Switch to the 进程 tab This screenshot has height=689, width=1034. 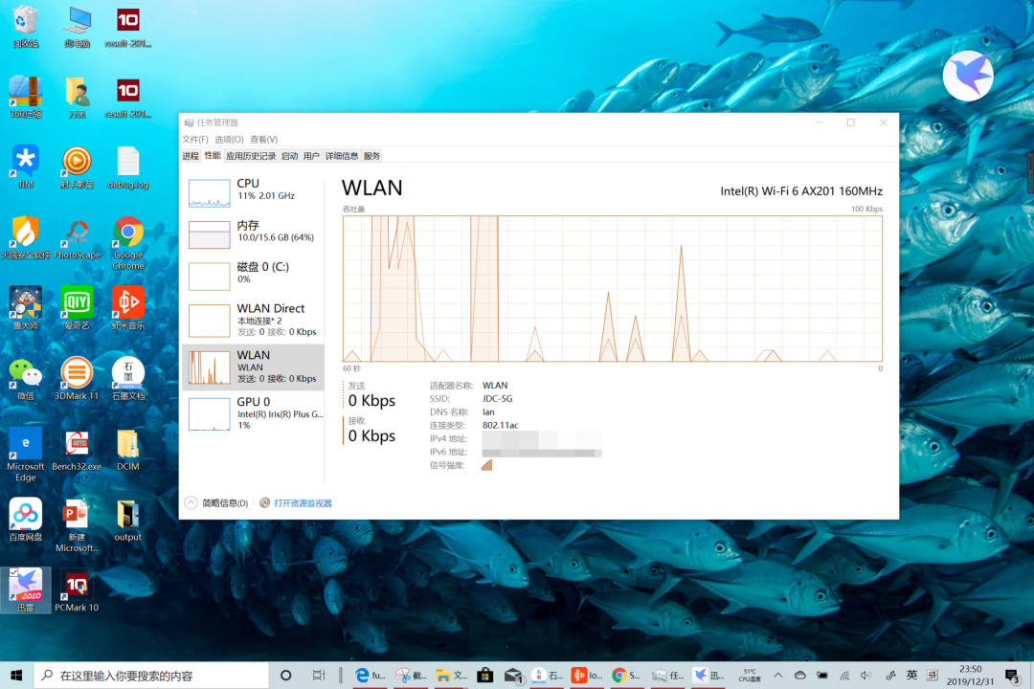pos(191,156)
